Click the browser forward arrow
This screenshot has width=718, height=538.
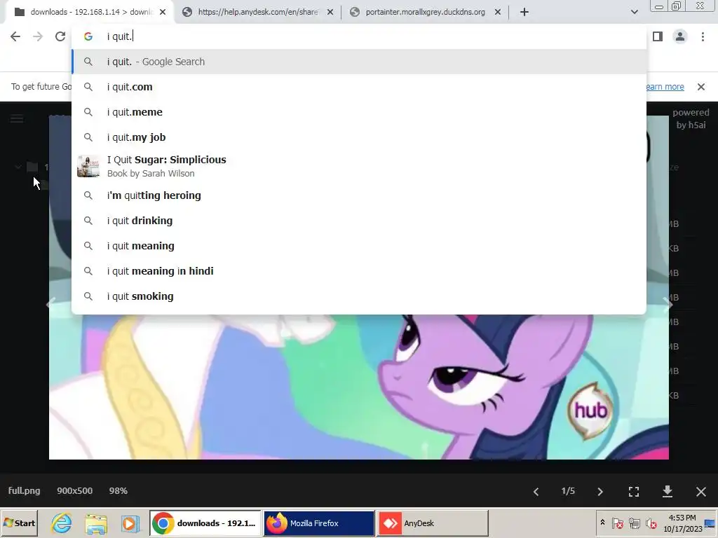(x=38, y=36)
